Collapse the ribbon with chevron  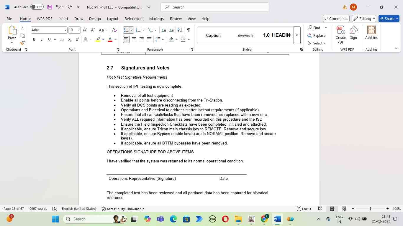(x=396, y=48)
